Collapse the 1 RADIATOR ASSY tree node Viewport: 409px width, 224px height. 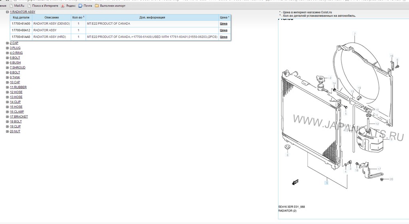pos(7,12)
